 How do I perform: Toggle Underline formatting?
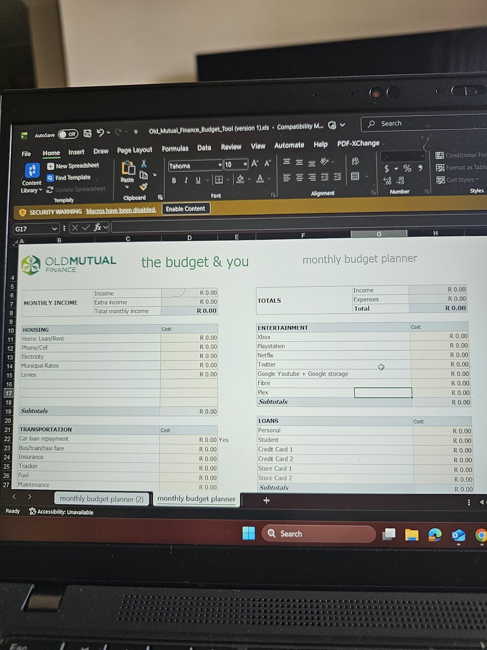click(198, 180)
